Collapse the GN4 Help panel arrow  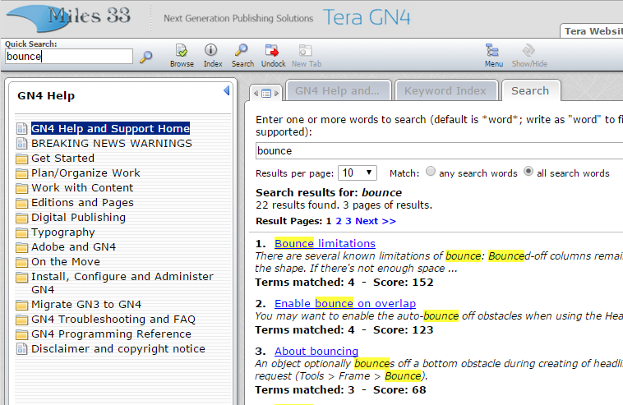227,91
